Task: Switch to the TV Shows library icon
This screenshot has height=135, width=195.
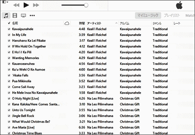Action: click(x=23, y=15)
